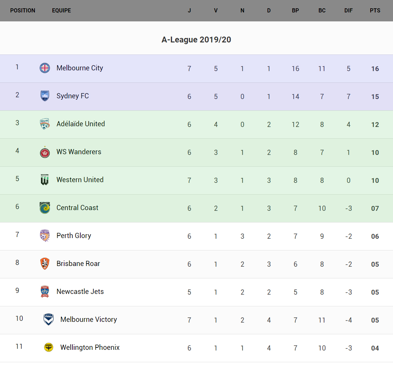
Task: Click the Brisbane Roar orange crest
Action: [45, 264]
